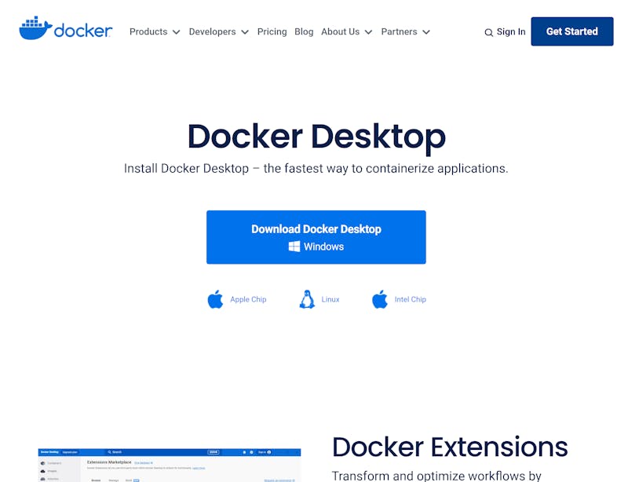Expand the Products dropdown chevron

176,32
